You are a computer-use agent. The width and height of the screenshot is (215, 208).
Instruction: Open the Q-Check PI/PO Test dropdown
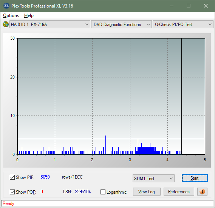[x=183, y=25]
